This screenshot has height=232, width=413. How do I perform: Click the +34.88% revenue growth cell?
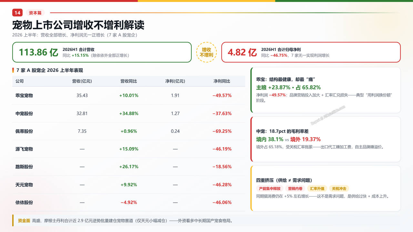tap(129, 113)
